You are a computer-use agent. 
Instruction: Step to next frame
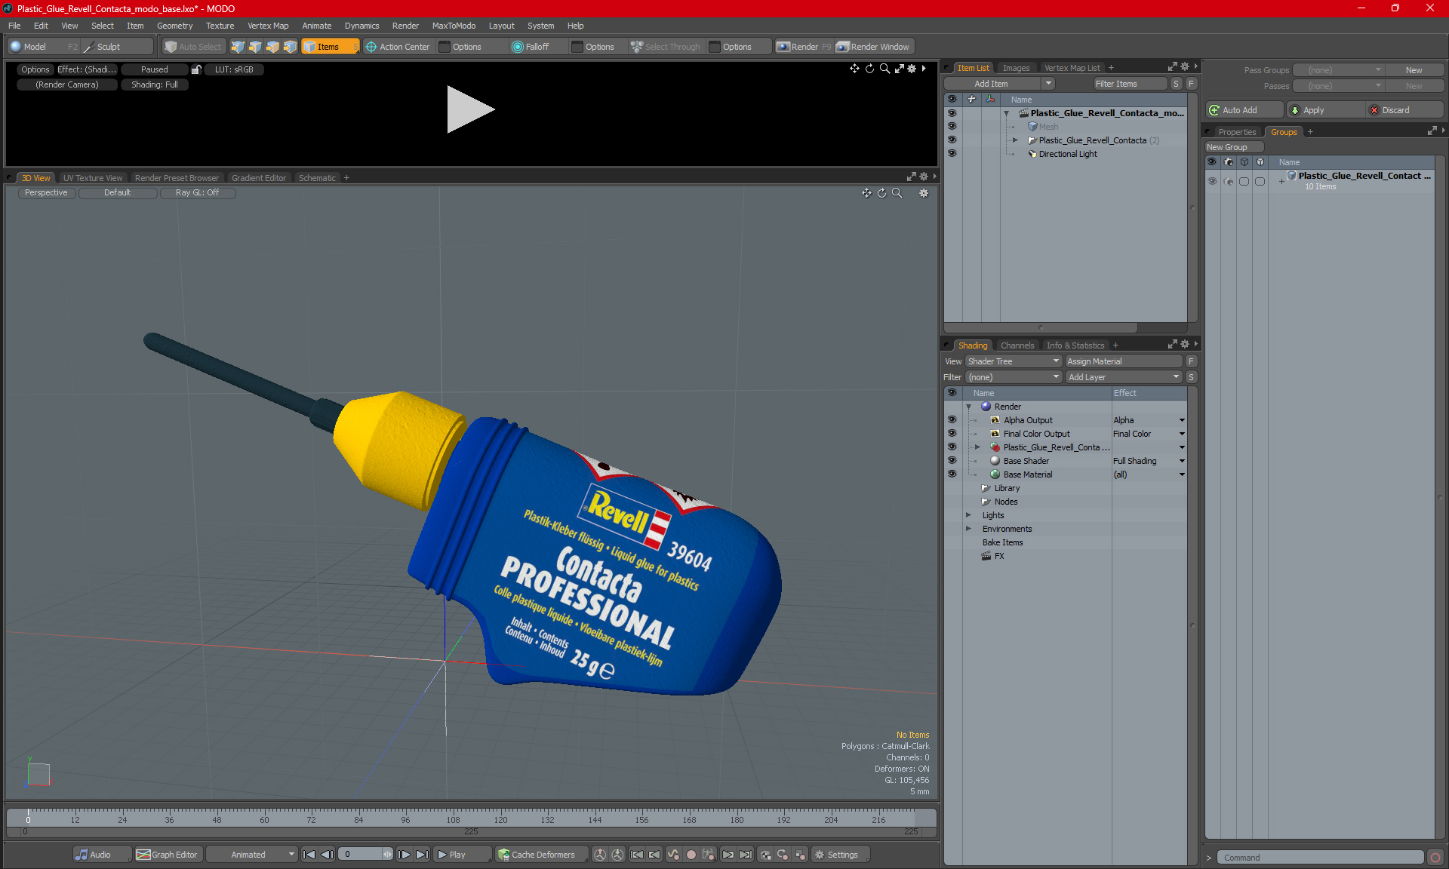[x=405, y=855]
